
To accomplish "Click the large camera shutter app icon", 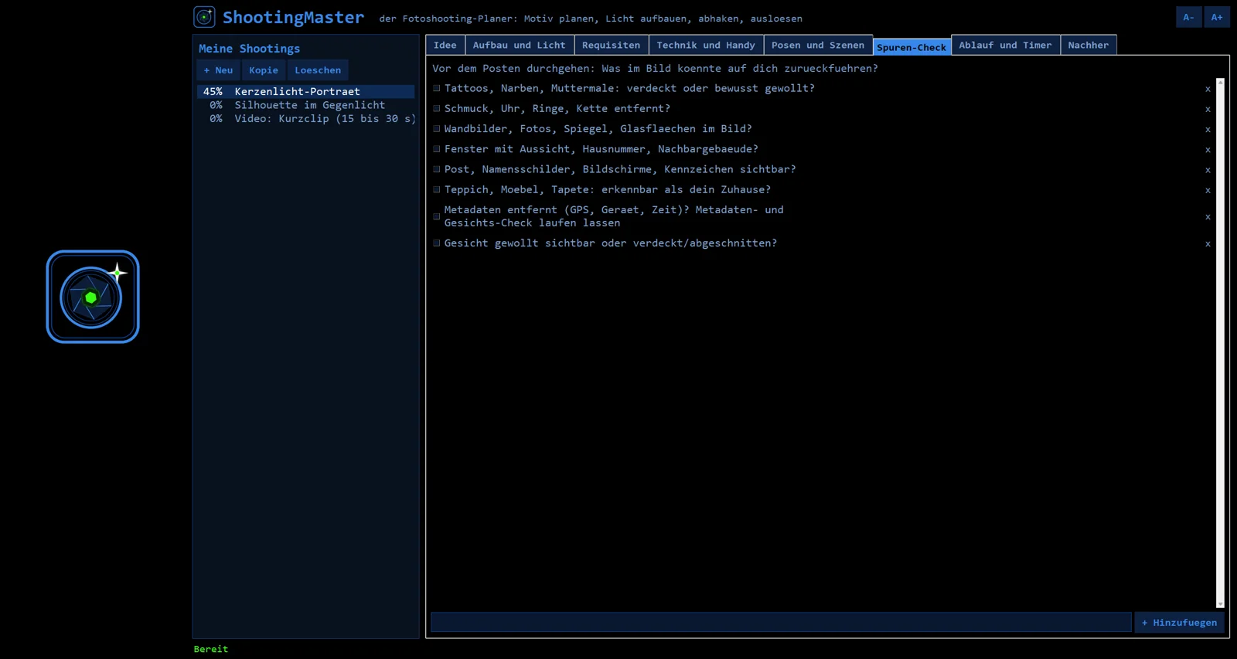I will pyautogui.click(x=93, y=297).
